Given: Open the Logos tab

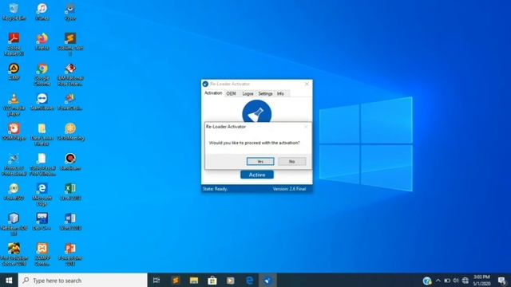Looking at the screenshot, I should (248, 93).
